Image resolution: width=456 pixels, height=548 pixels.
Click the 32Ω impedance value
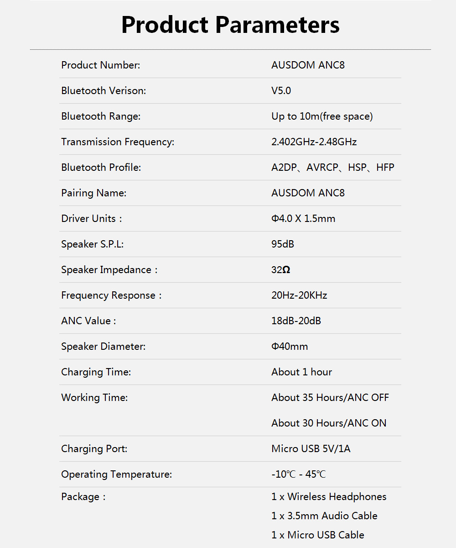280,270
